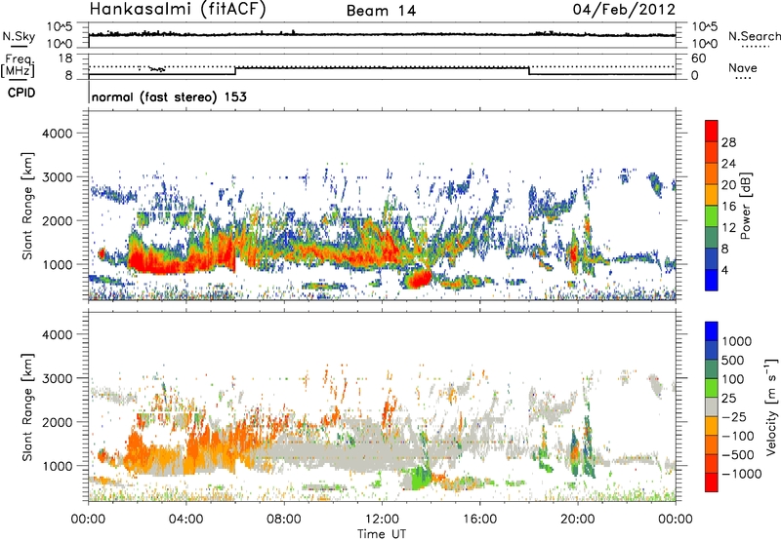Click the 'N.Sky' legend label

tap(19, 36)
